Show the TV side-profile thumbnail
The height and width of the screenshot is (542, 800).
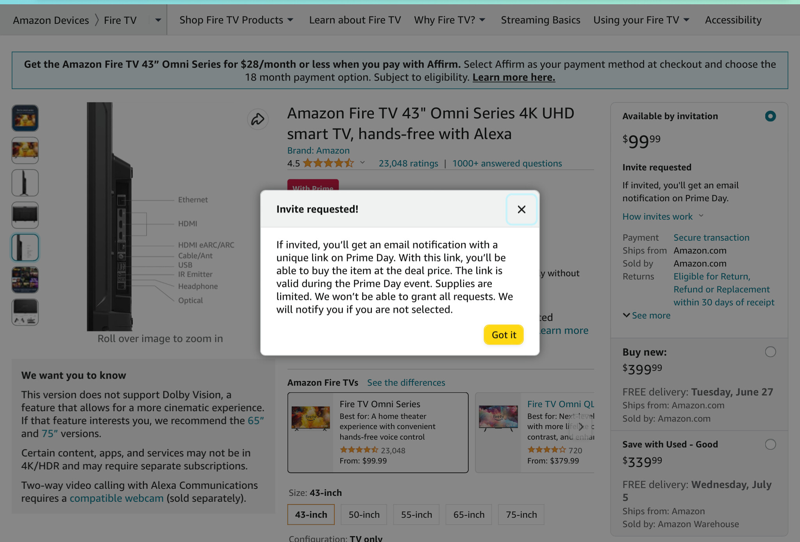[x=25, y=183]
